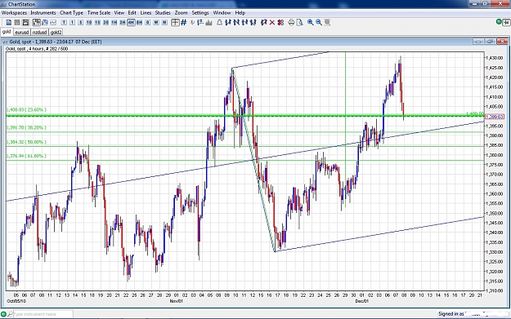Toggle the crosshair cursor tool

[x=175, y=23]
